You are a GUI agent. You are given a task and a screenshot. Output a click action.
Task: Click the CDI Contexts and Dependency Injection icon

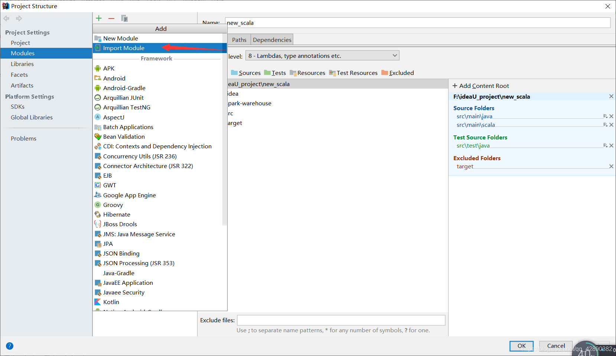(98, 146)
